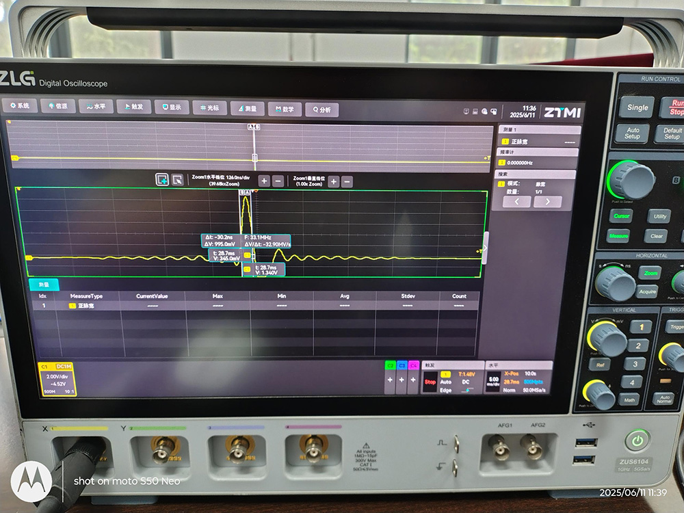Screen dimensions: 684x513
Task: Open the C1 channel settings box
Action: 57,379
